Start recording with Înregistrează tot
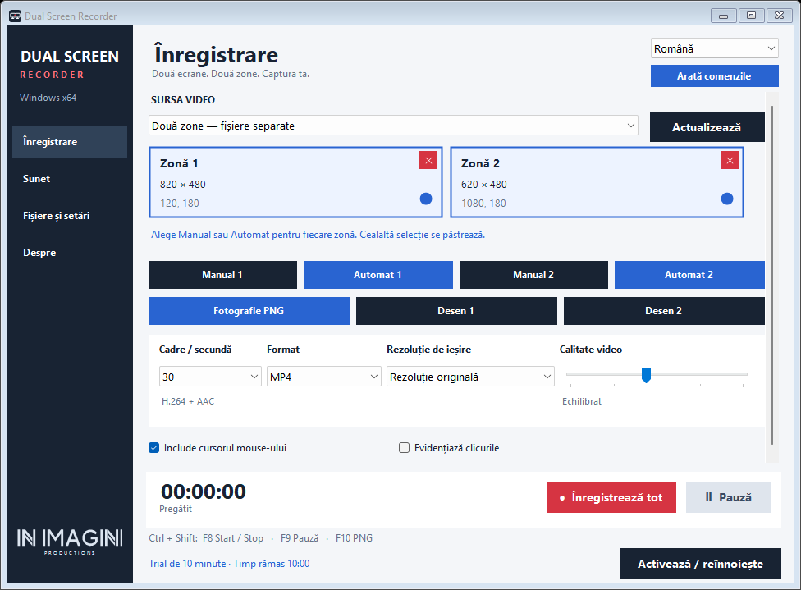This screenshot has width=801, height=590. [611, 497]
